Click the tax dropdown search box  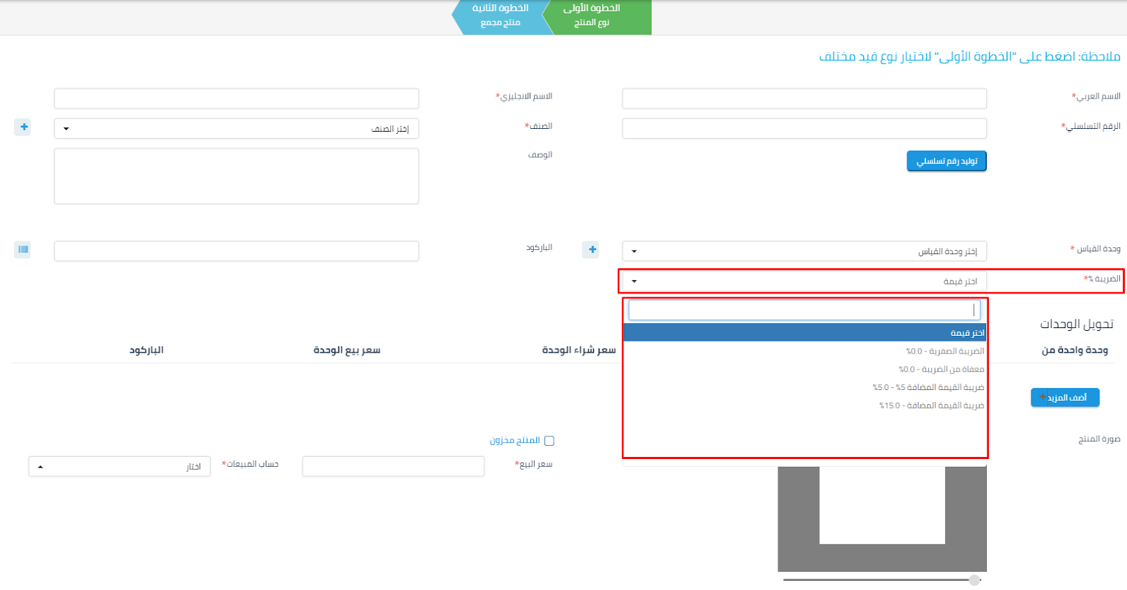click(x=804, y=310)
